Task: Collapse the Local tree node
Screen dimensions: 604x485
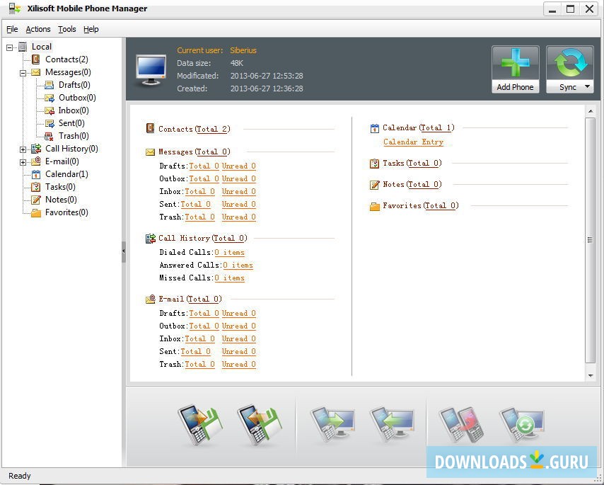Action: coord(10,47)
